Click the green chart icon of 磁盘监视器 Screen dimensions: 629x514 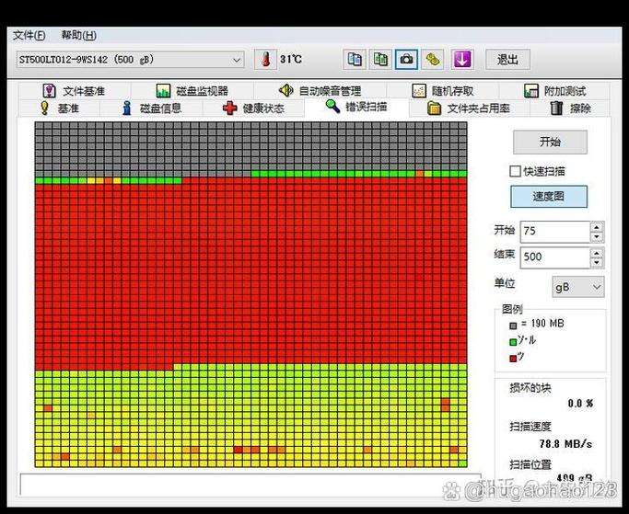pos(163,91)
